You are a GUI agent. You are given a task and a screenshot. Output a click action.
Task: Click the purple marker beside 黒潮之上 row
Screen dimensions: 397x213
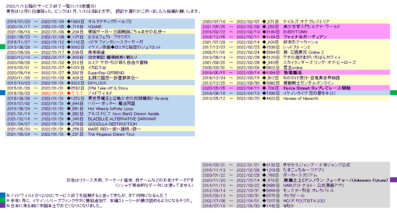click(393, 180)
